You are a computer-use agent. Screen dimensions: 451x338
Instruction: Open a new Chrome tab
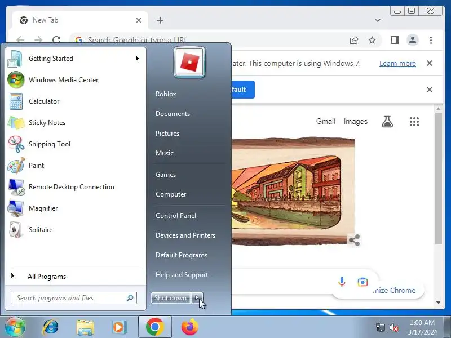coord(160,20)
